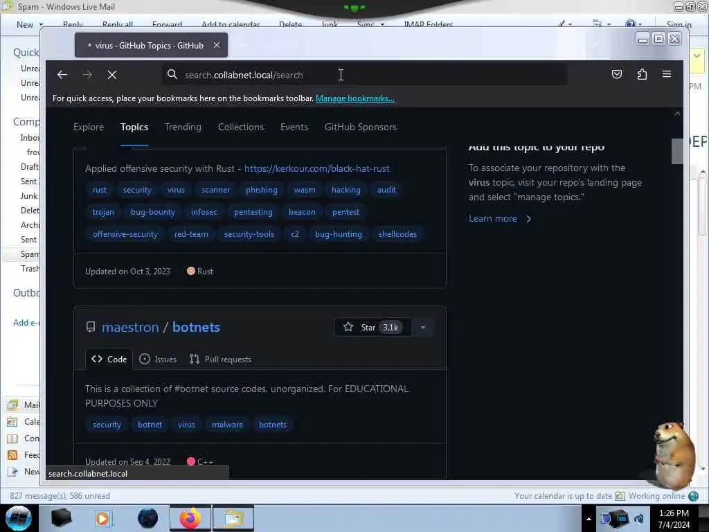This screenshot has width=709, height=532.
Task: Click the Mail icon in Live Mail sidebar
Action: coord(12,405)
